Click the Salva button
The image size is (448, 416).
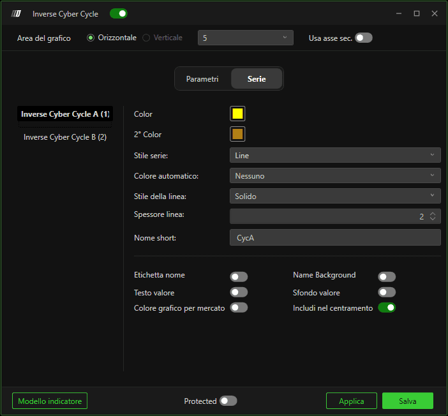(408, 401)
